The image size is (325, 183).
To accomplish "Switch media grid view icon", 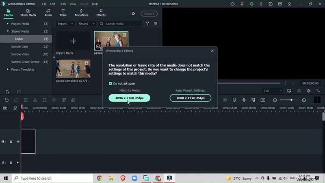I will [x=156, y=24].
